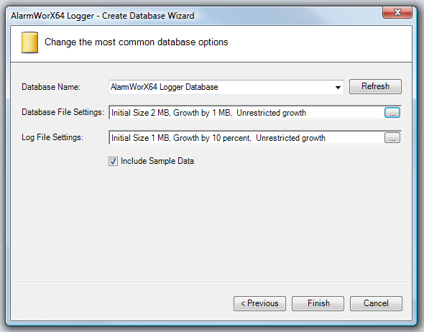Click the Database File Settings text box
Screen dimensions: 424x332
246,113
